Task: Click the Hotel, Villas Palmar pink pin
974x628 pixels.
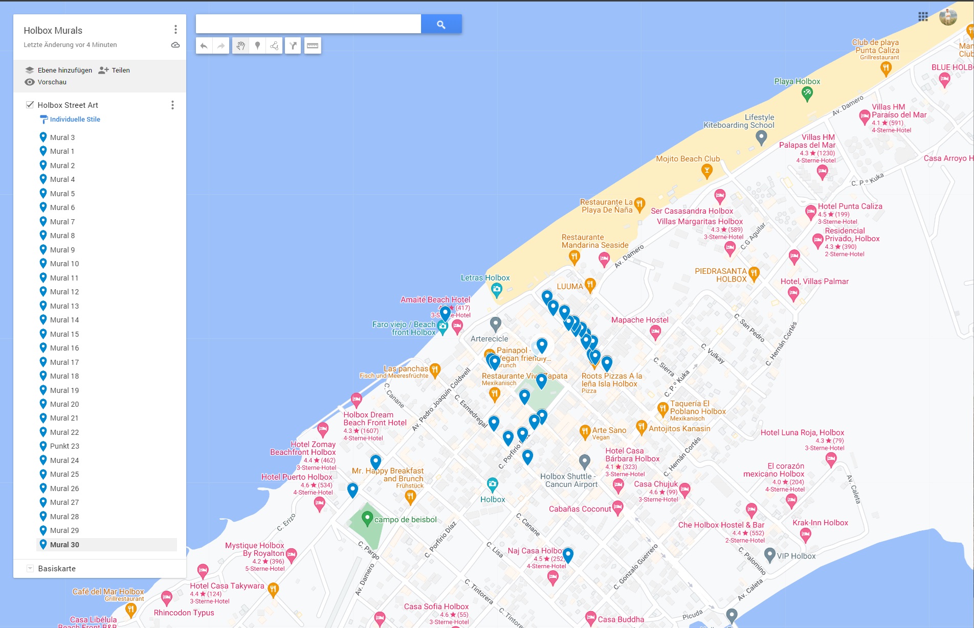Action: pos(793,294)
